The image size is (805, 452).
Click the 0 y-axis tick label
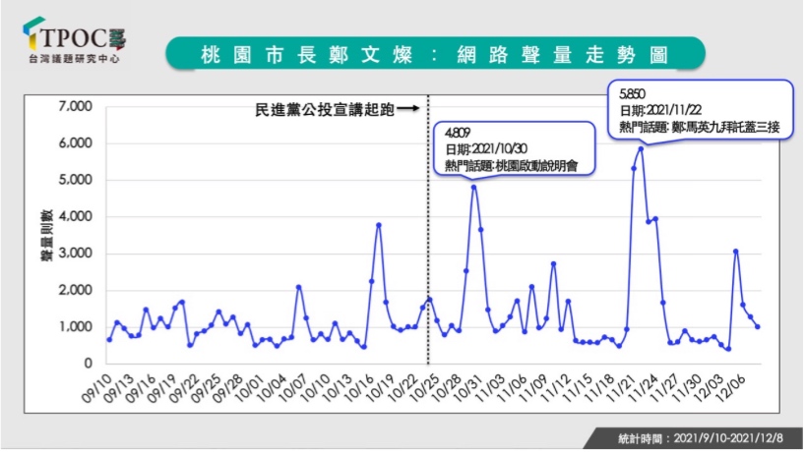tap(88, 364)
